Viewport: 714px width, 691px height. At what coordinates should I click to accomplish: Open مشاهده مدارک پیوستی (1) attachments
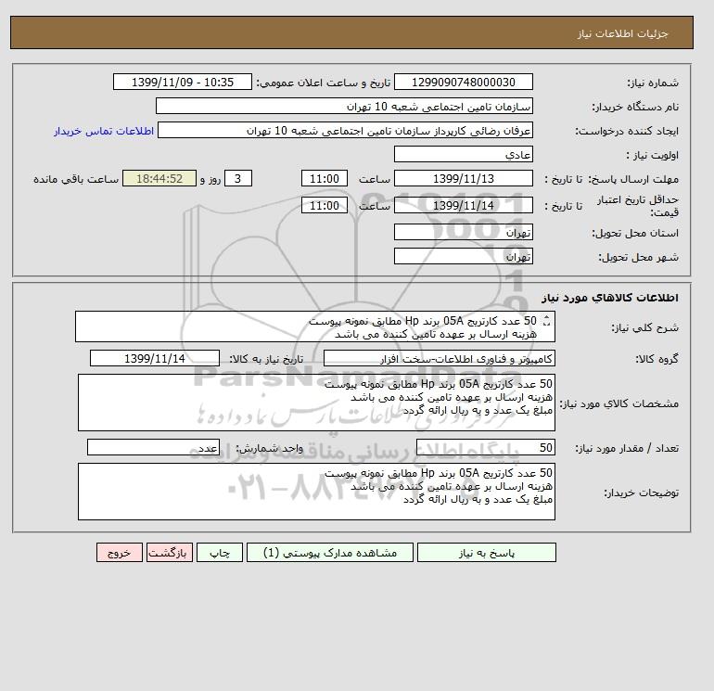(330, 553)
